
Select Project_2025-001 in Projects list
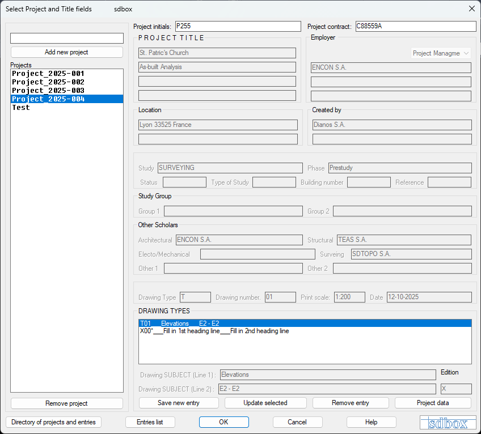67,74
